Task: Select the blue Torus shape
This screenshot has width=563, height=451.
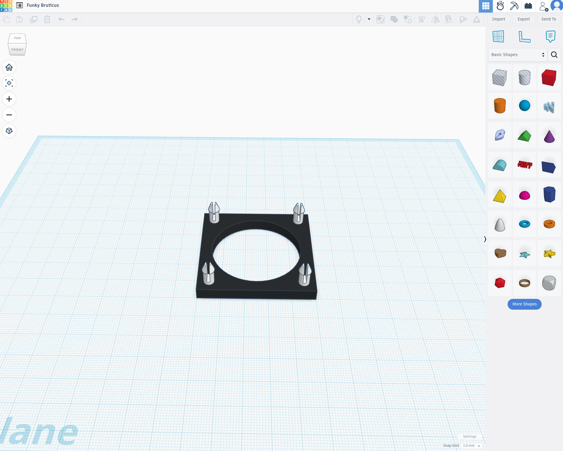Action: (524, 224)
